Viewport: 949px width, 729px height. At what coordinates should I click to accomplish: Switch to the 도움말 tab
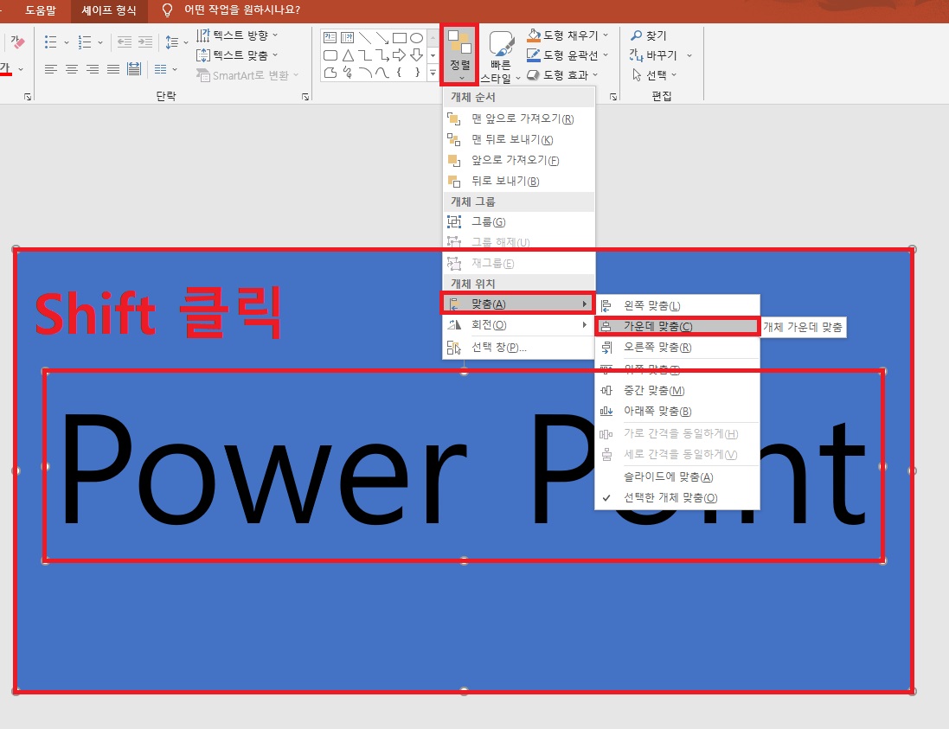point(41,10)
